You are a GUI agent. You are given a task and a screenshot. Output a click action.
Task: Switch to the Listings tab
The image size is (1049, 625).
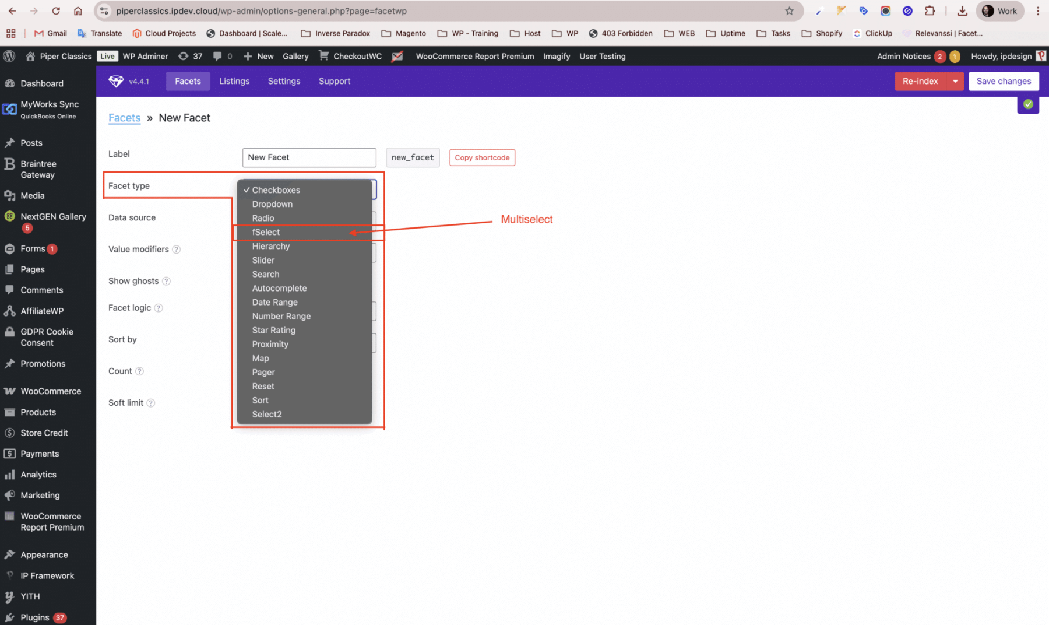click(x=234, y=81)
